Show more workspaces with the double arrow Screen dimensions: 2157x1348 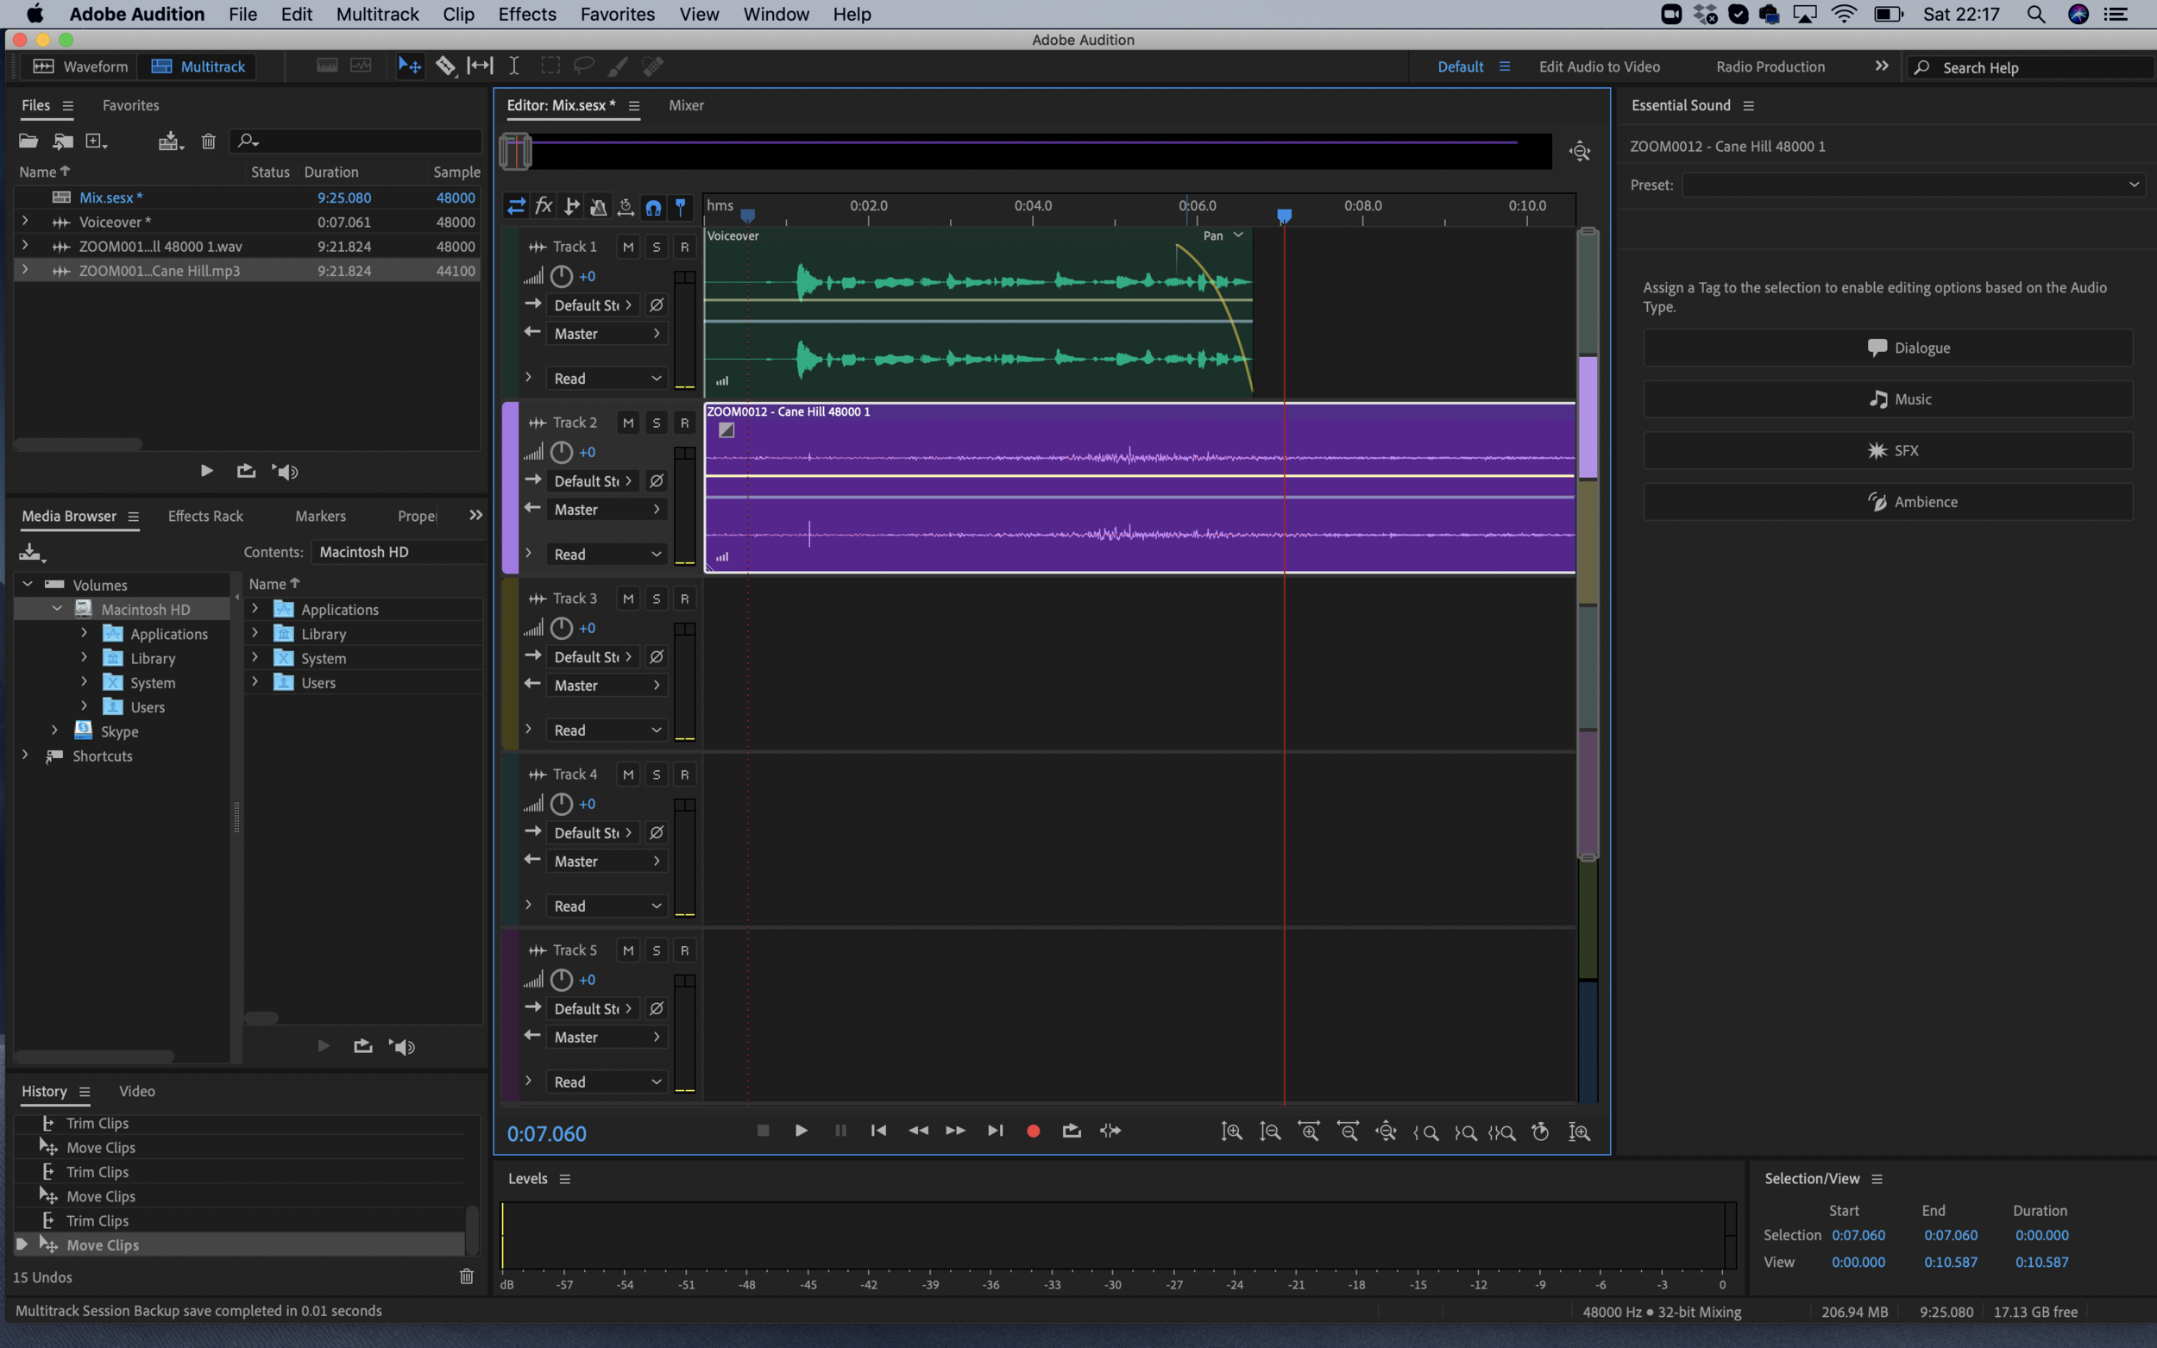point(1882,67)
